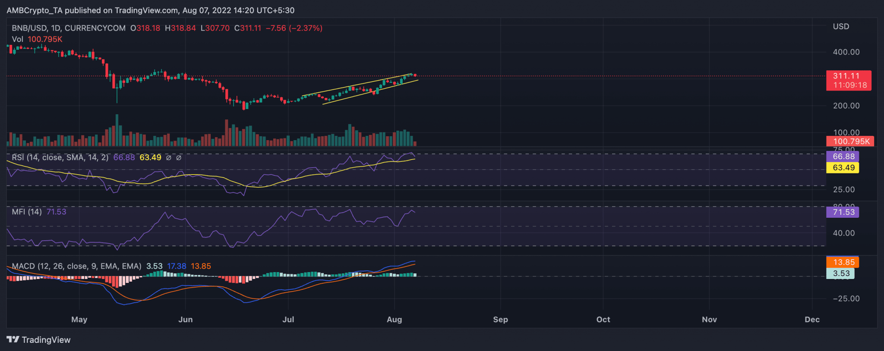Click the Jun label on time axis
The width and height of the screenshot is (884, 351).
(x=185, y=320)
